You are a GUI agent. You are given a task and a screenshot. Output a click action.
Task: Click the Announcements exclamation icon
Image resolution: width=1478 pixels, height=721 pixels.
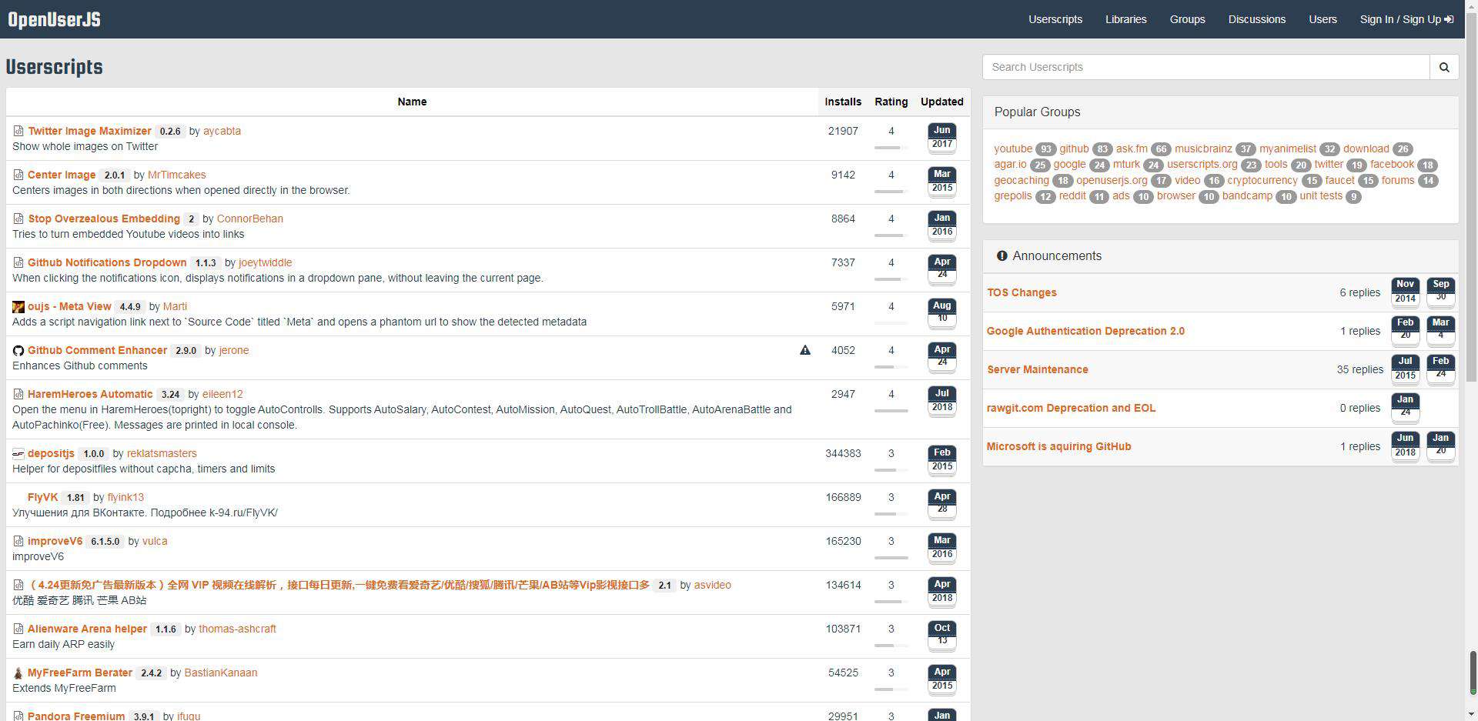tap(1001, 255)
